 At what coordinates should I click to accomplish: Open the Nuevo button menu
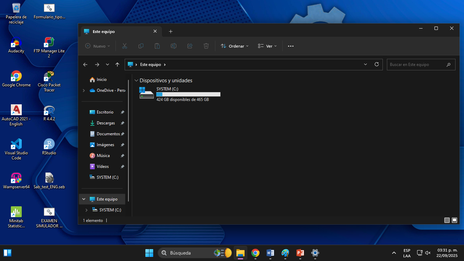pos(97,46)
